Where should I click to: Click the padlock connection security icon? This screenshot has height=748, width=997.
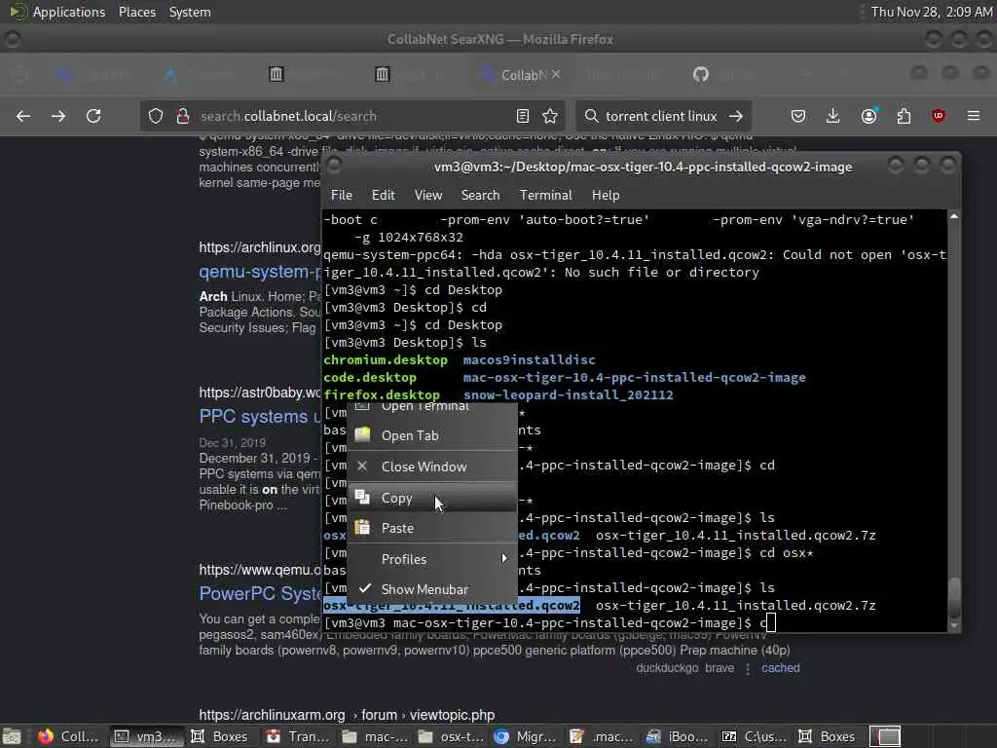[182, 116]
